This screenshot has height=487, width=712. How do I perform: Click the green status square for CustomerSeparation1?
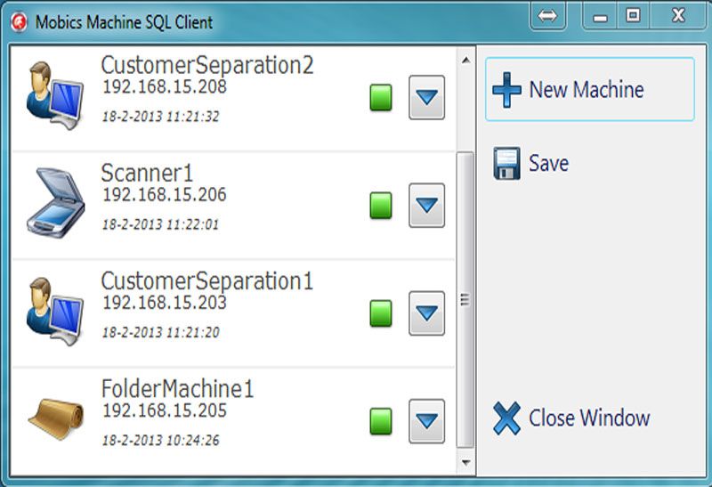pyautogui.click(x=381, y=313)
